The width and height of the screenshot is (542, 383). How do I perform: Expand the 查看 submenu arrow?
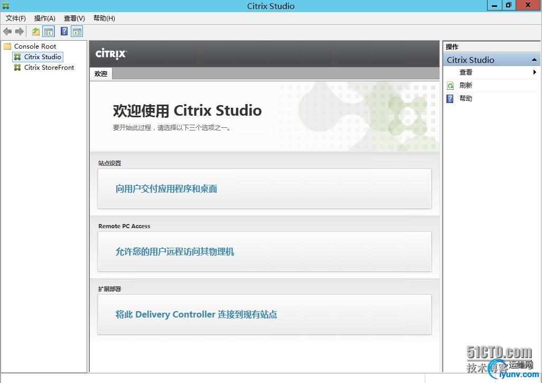click(535, 72)
